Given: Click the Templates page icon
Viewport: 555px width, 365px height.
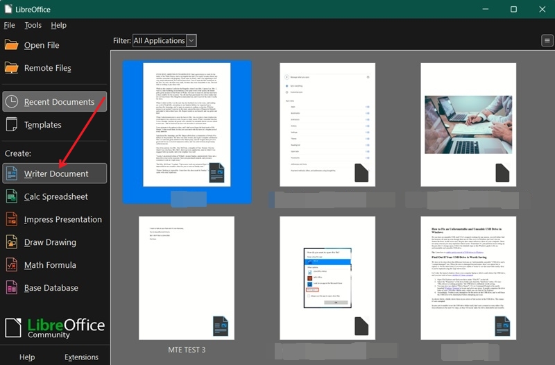Looking at the screenshot, I should [11, 125].
